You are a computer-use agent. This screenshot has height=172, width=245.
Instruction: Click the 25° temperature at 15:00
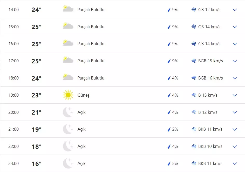36,27
